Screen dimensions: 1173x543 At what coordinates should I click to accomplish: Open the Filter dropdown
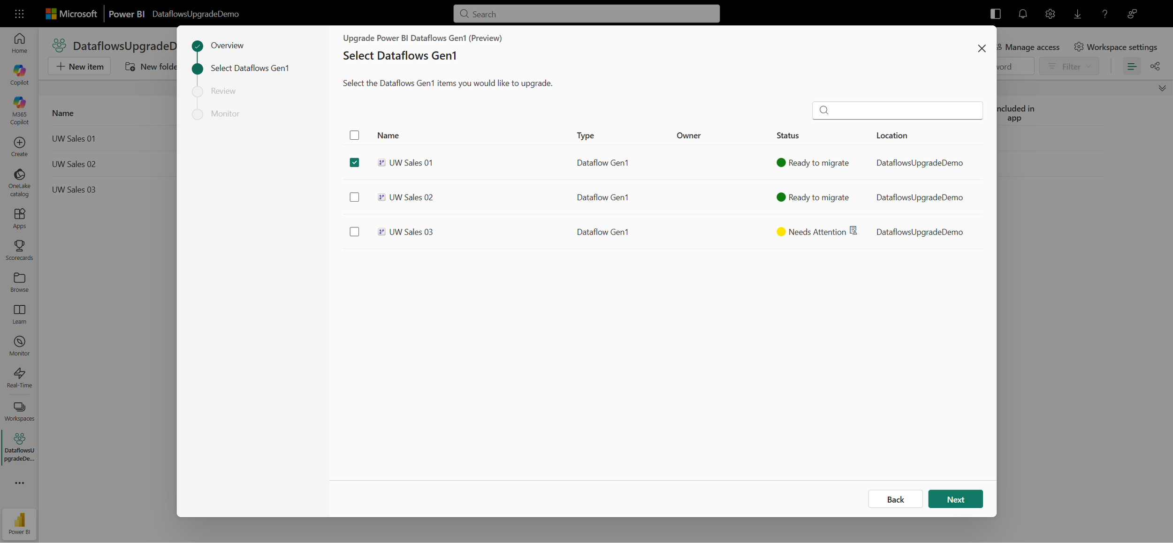pyautogui.click(x=1069, y=67)
